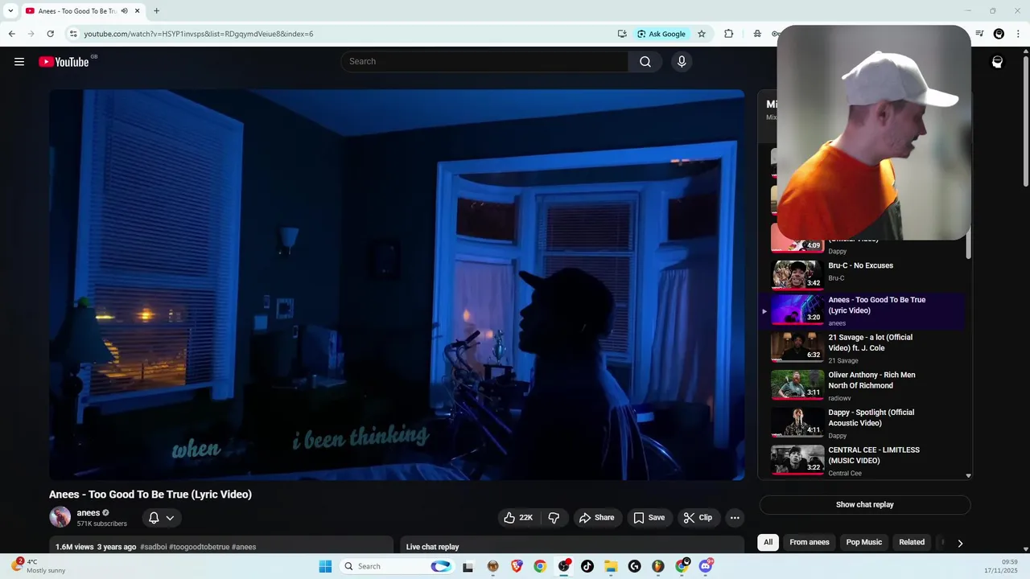Switch to OBS Studio in the taskbar
1030x579 pixels.
click(x=564, y=566)
